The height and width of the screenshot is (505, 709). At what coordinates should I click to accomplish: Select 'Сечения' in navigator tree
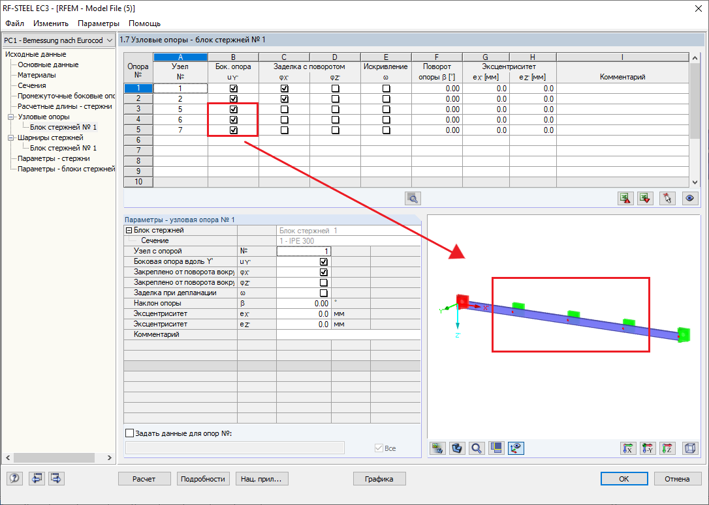click(x=31, y=85)
